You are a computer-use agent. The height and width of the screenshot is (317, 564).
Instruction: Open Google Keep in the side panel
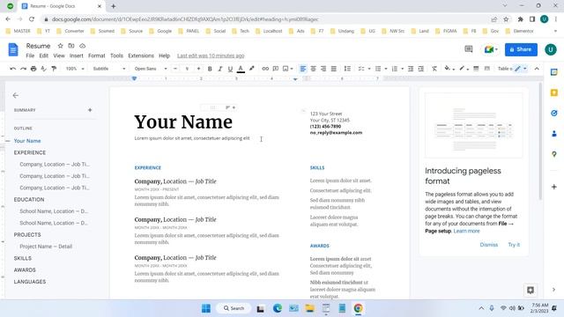click(554, 92)
